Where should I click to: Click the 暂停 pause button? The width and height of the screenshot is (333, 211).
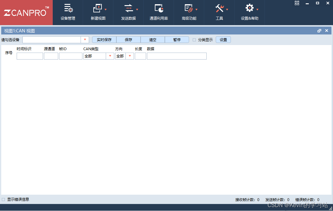point(177,39)
